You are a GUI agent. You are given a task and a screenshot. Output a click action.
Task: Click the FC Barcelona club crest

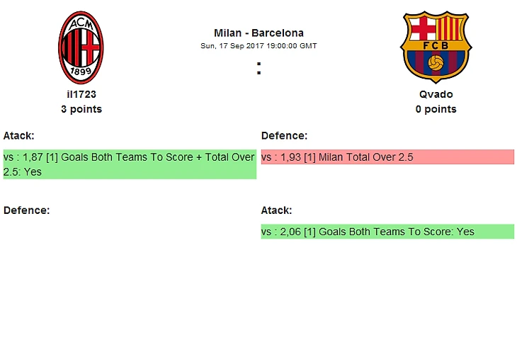click(436, 48)
